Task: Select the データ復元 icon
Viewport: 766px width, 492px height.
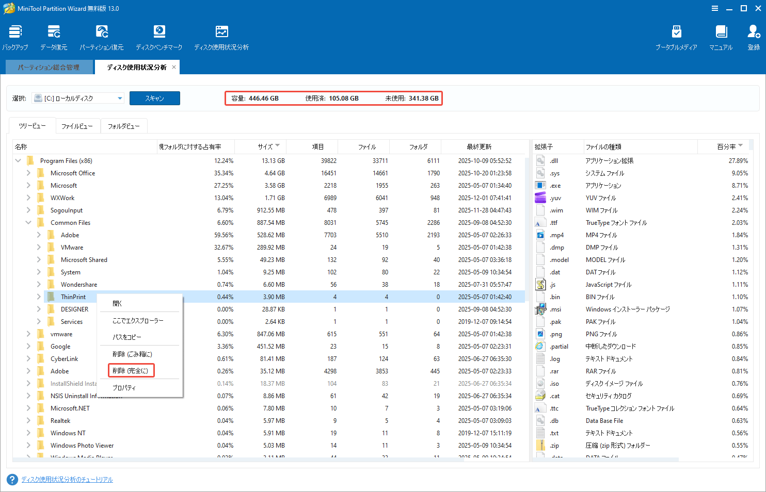Action: click(53, 36)
